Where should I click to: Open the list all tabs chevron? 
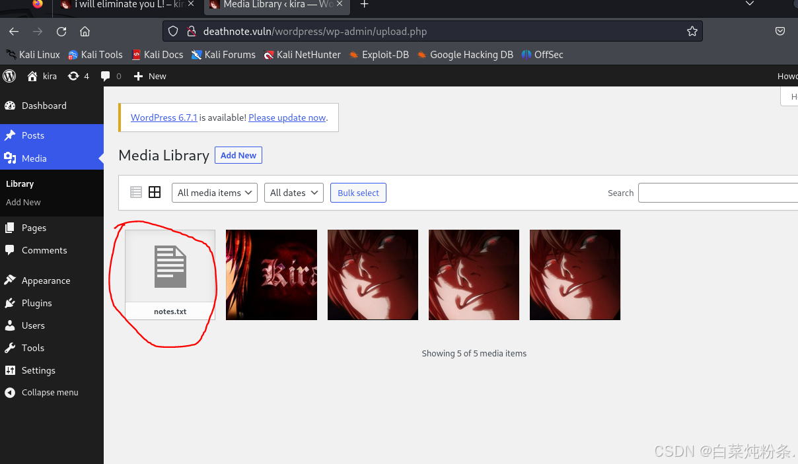click(749, 4)
